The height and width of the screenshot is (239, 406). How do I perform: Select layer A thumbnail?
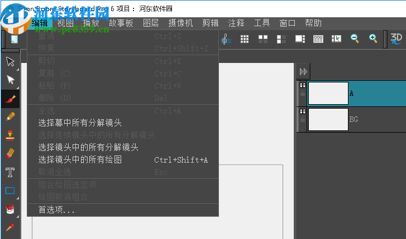[328, 93]
